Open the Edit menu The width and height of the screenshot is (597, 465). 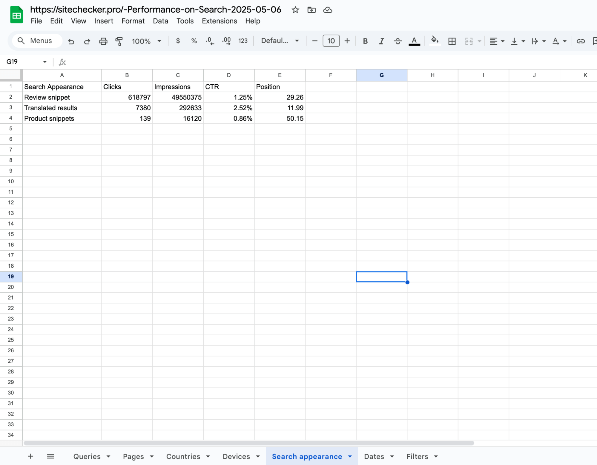tap(56, 21)
